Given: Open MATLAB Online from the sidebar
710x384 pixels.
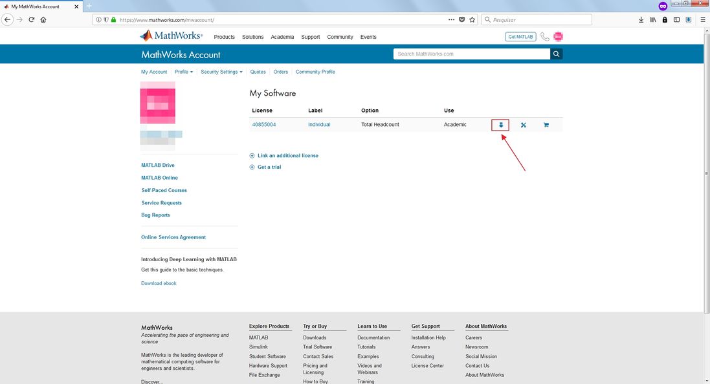Looking at the screenshot, I should [159, 178].
